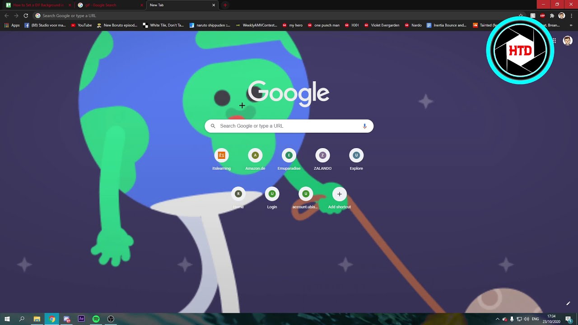Viewport: 578px width, 325px height.
Task: Open the Nardo bookmark
Action: pyautogui.click(x=413, y=25)
